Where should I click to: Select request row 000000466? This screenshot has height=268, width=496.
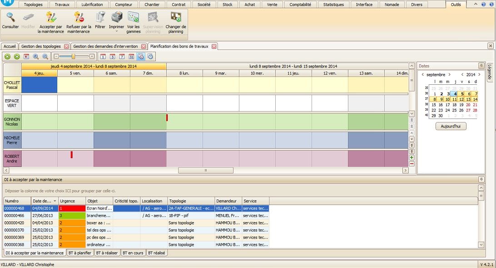tap(17, 216)
